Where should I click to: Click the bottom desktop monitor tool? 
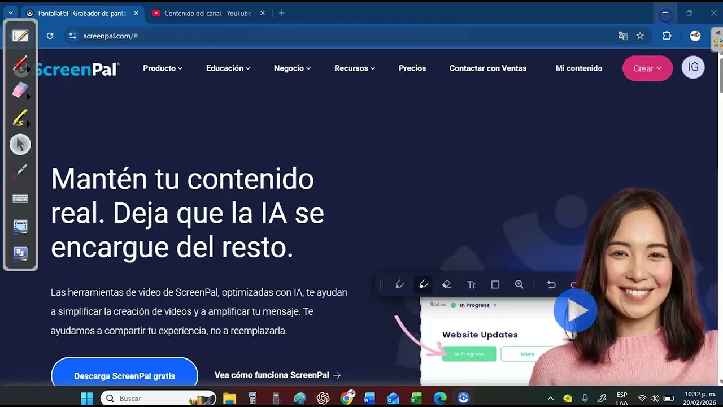pos(20,254)
